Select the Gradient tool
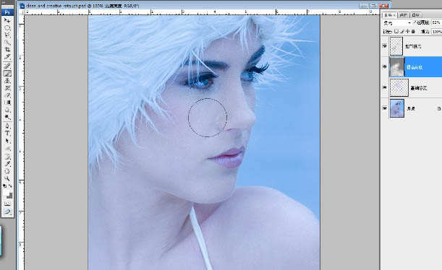This screenshot has width=442, height=270. point(7,103)
